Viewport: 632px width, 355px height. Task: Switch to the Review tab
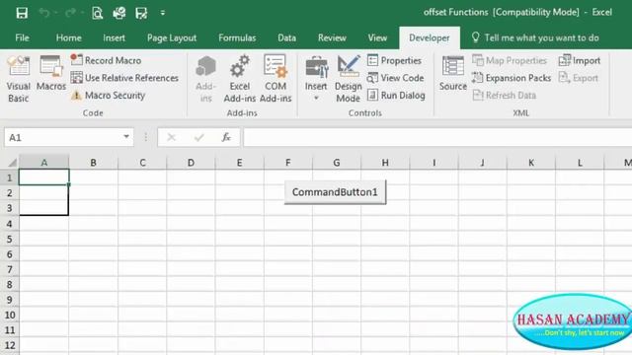pyautogui.click(x=332, y=37)
